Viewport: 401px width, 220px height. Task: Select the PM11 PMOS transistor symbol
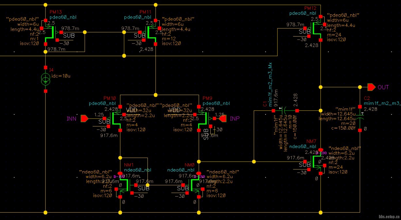[152, 32]
